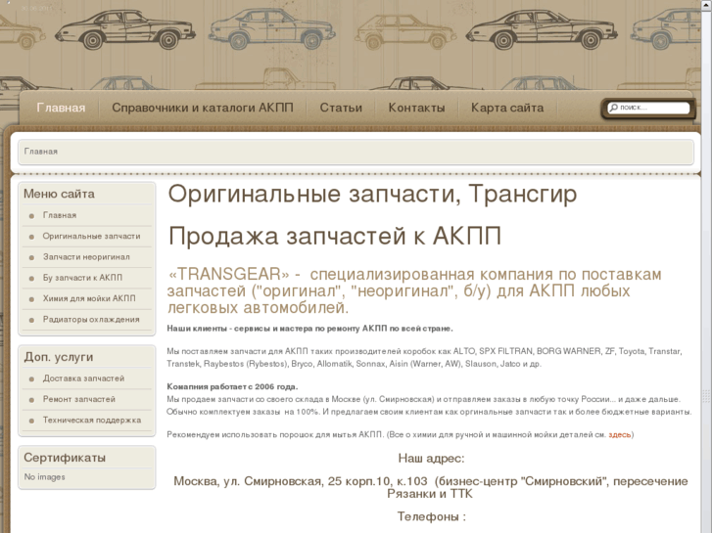
Task: Click the Наш адрес: heading
Action: pos(431,459)
